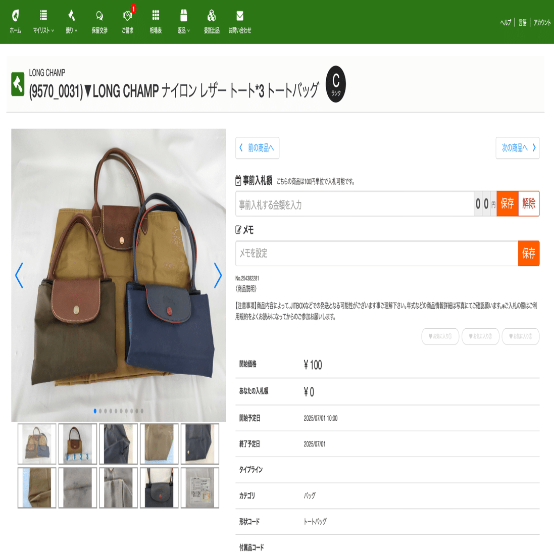Open sixth thumbnail of tan bag on blue
This screenshot has height=554, width=554.
coord(37,488)
